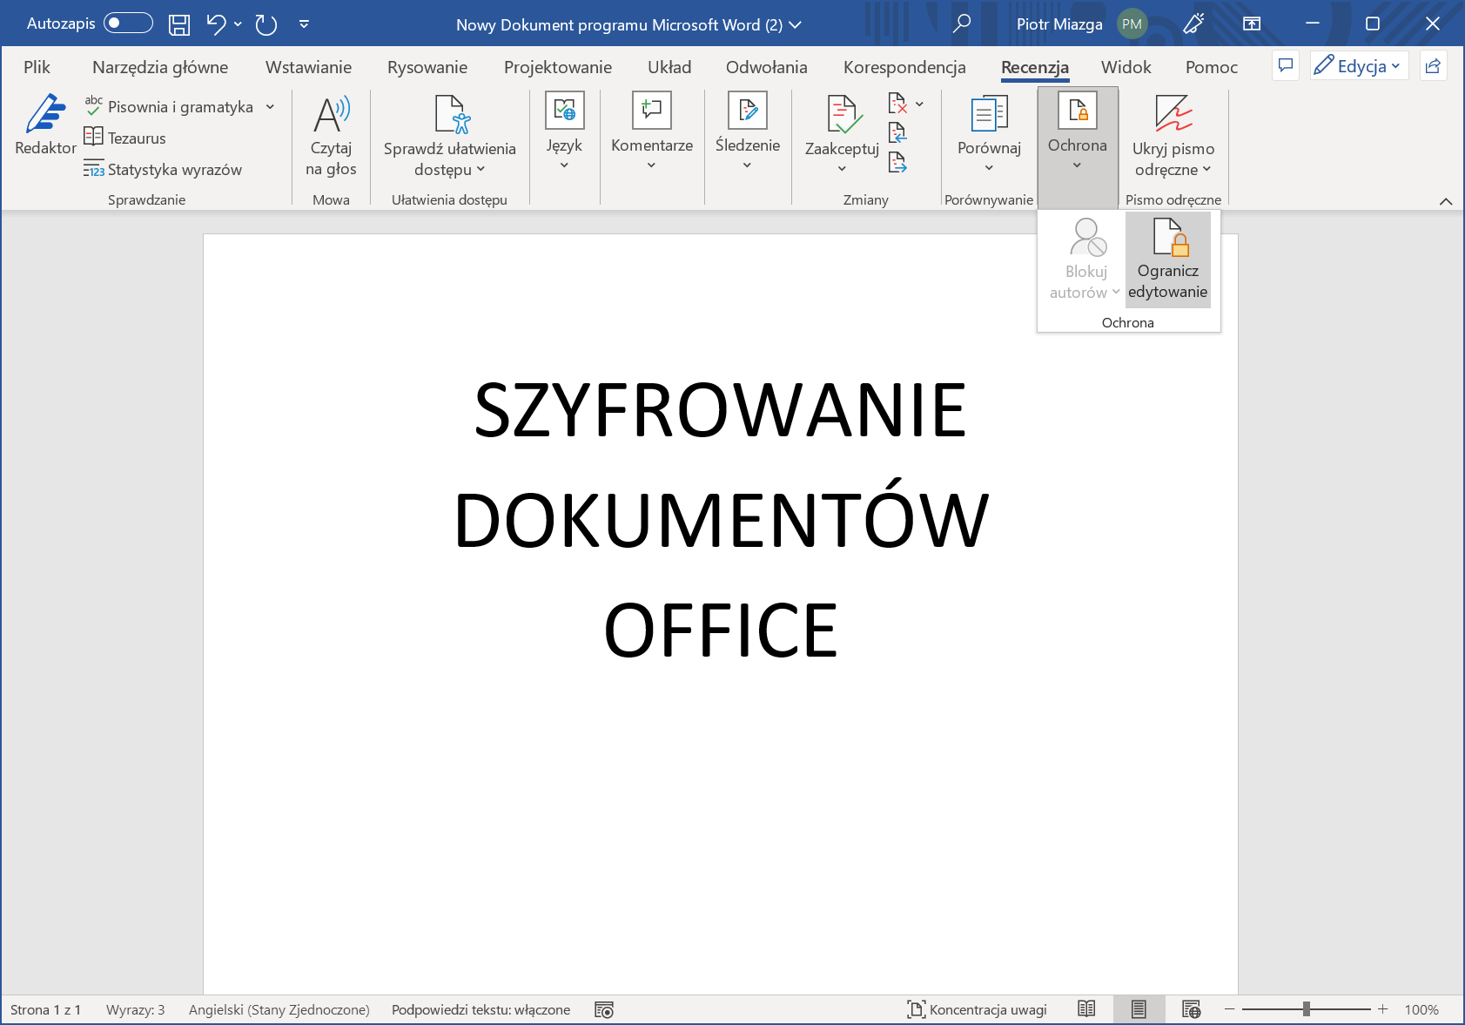Click Sprawdź ułatwienia dostępu
Viewport: 1465px width, 1025px height.
[x=449, y=136]
